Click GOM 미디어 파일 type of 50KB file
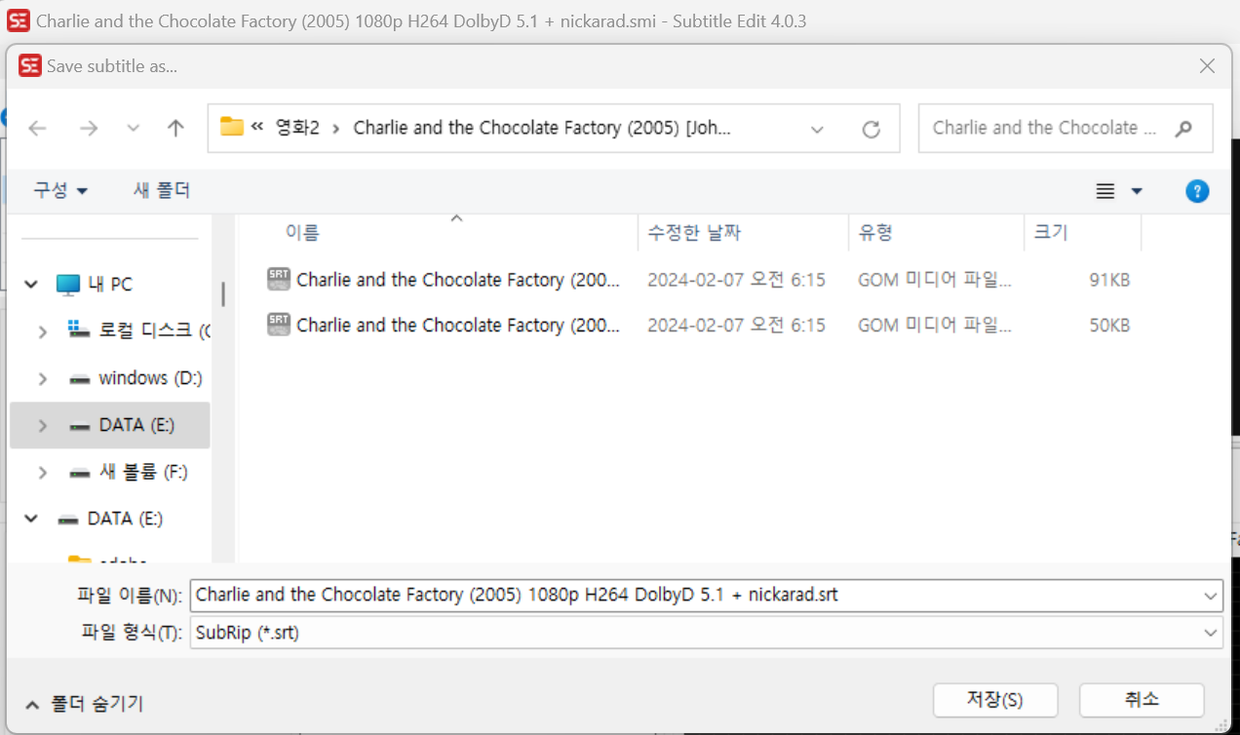This screenshot has height=735, width=1240. (x=935, y=325)
